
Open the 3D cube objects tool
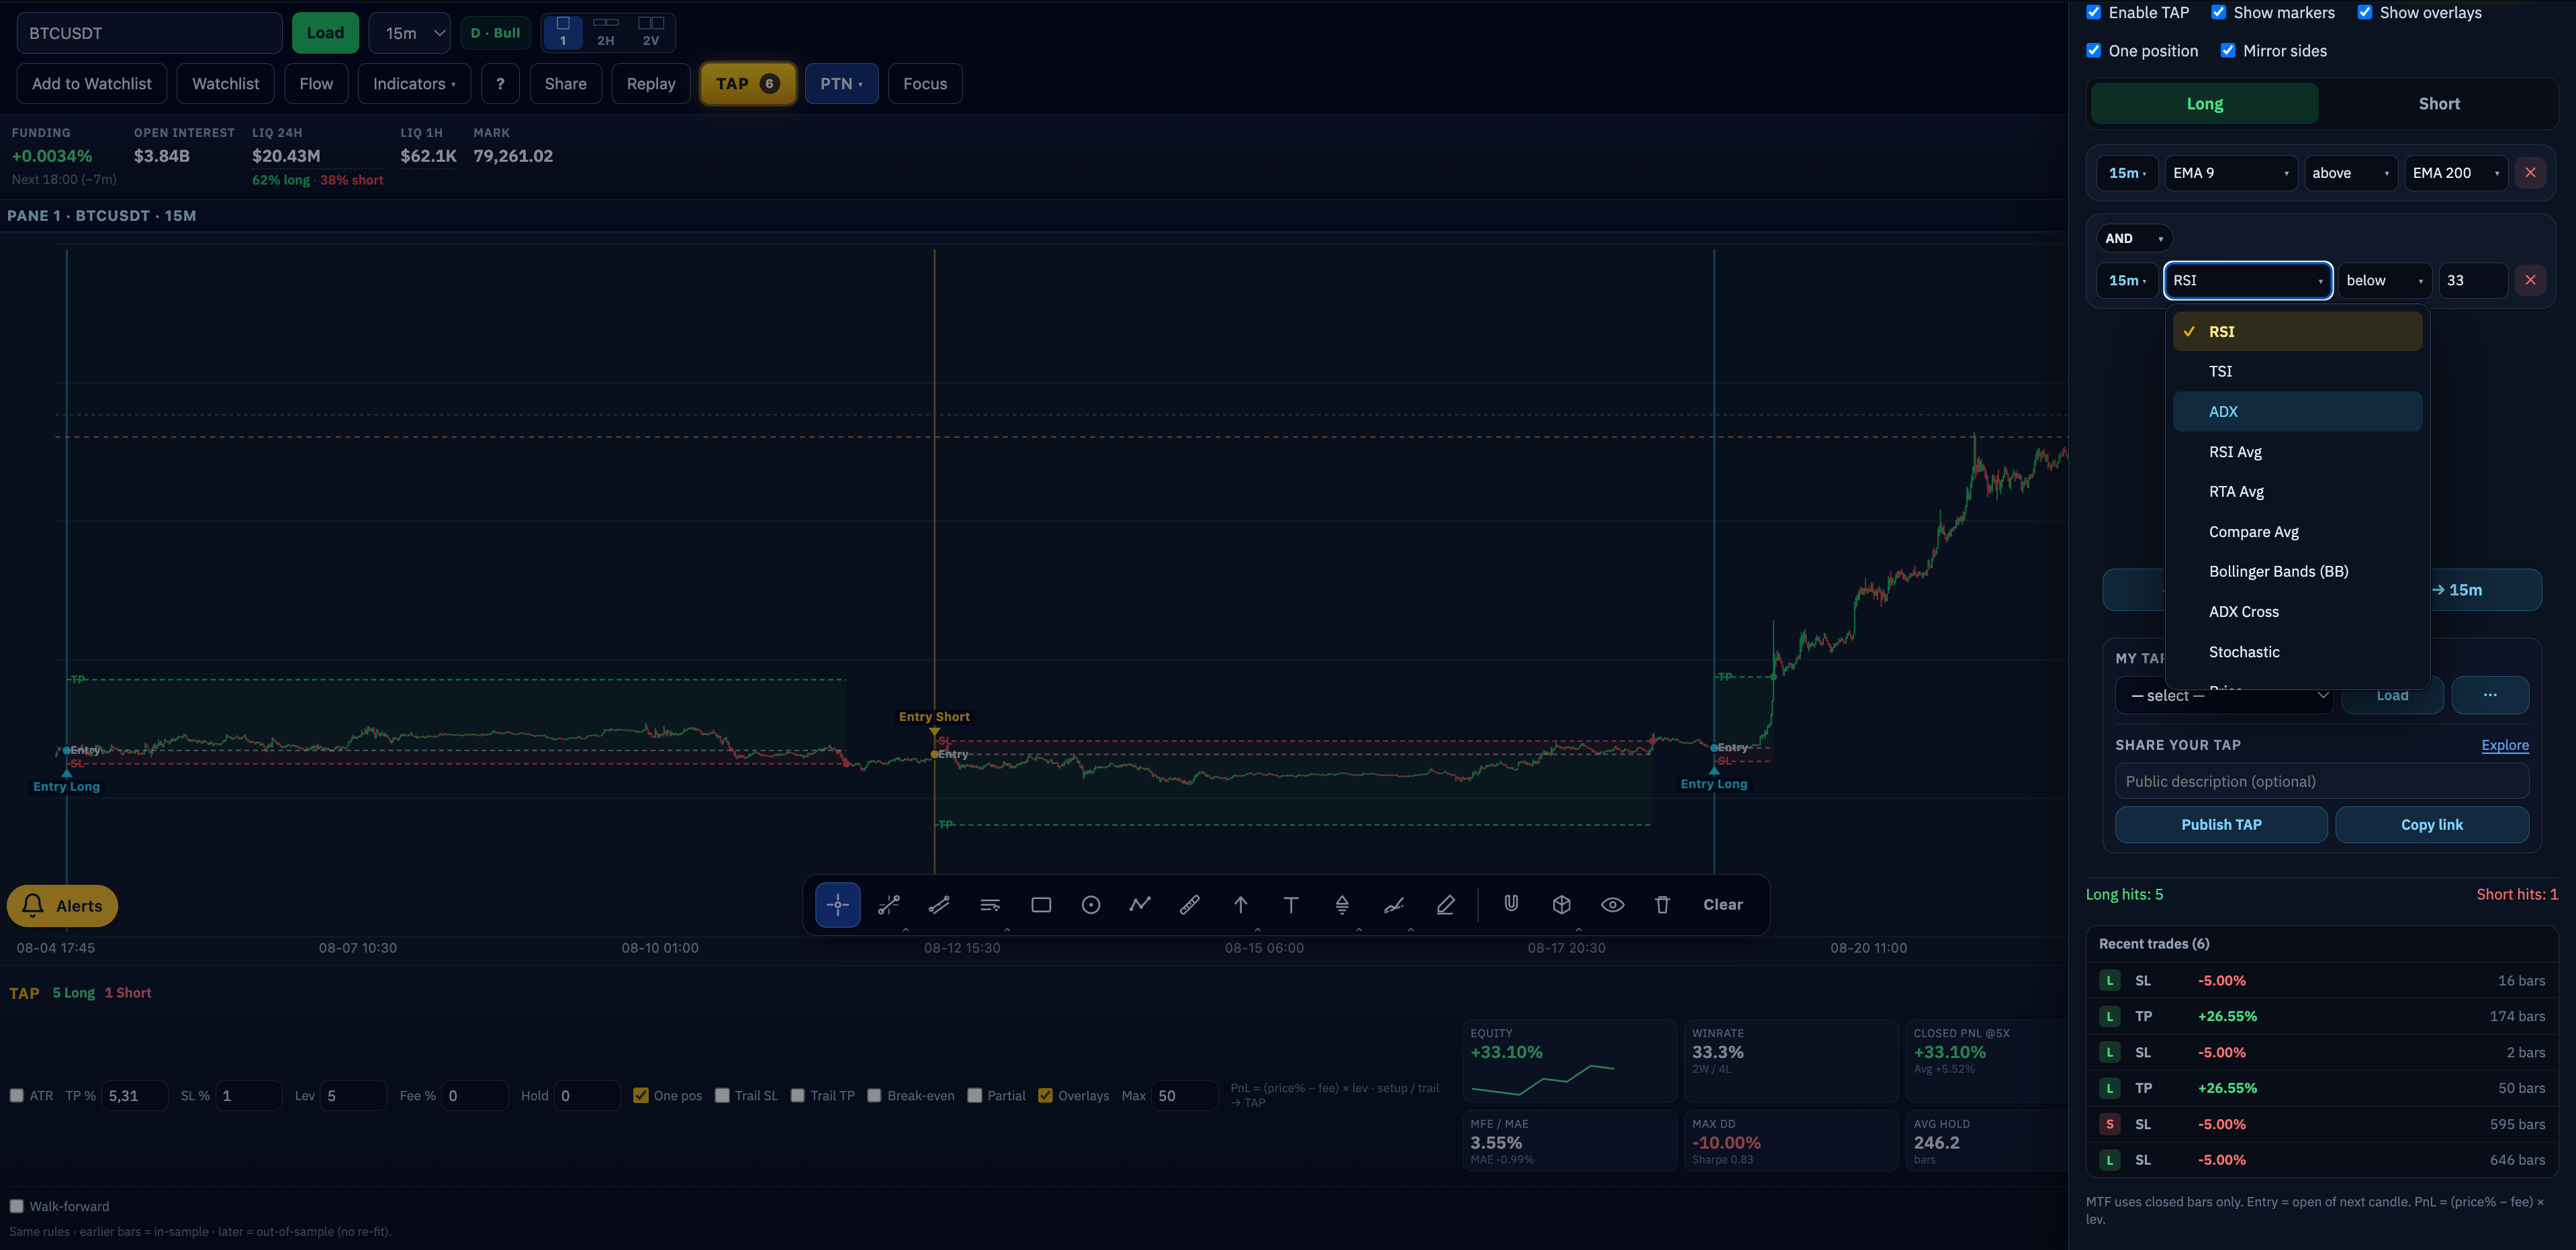pyautogui.click(x=1561, y=904)
